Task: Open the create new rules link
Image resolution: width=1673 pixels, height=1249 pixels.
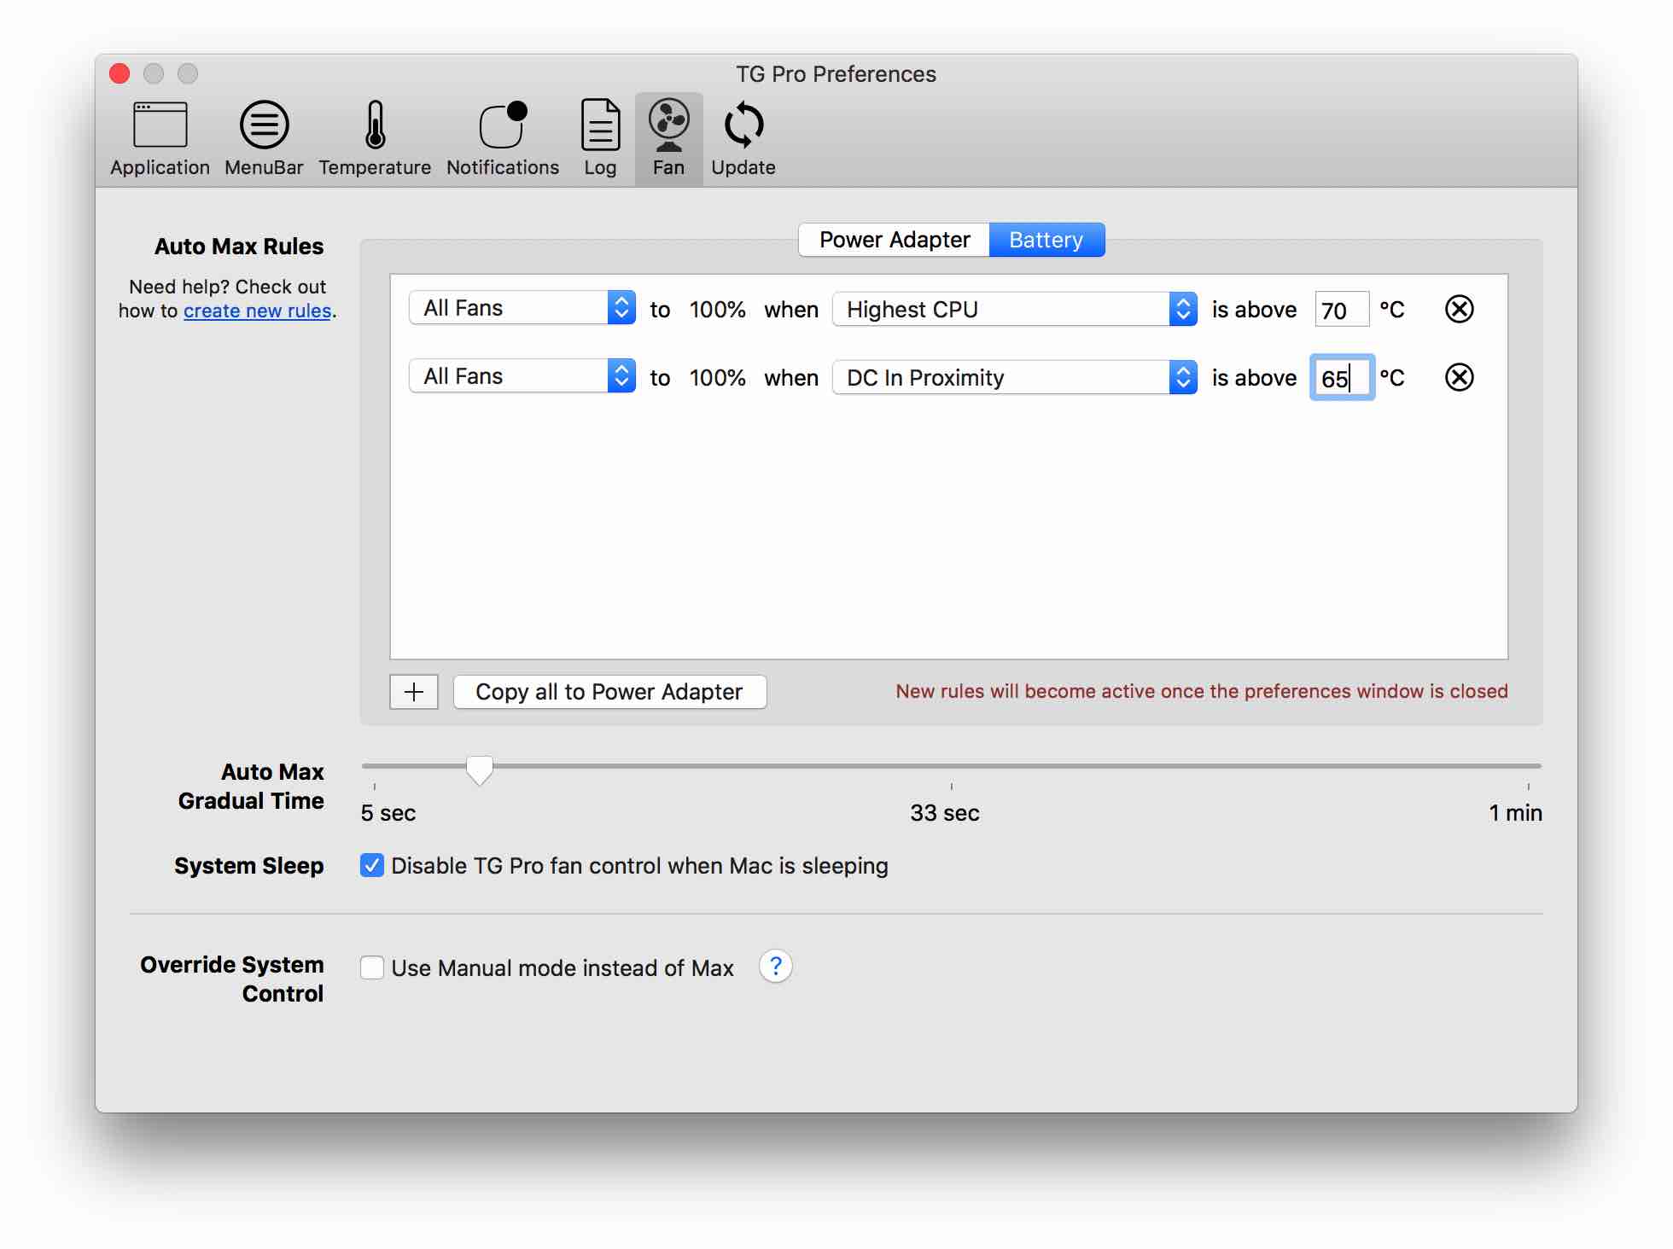Action: tap(257, 311)
